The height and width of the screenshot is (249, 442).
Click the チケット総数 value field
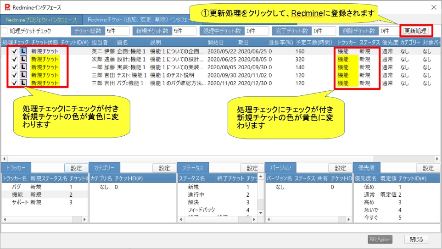117,31
